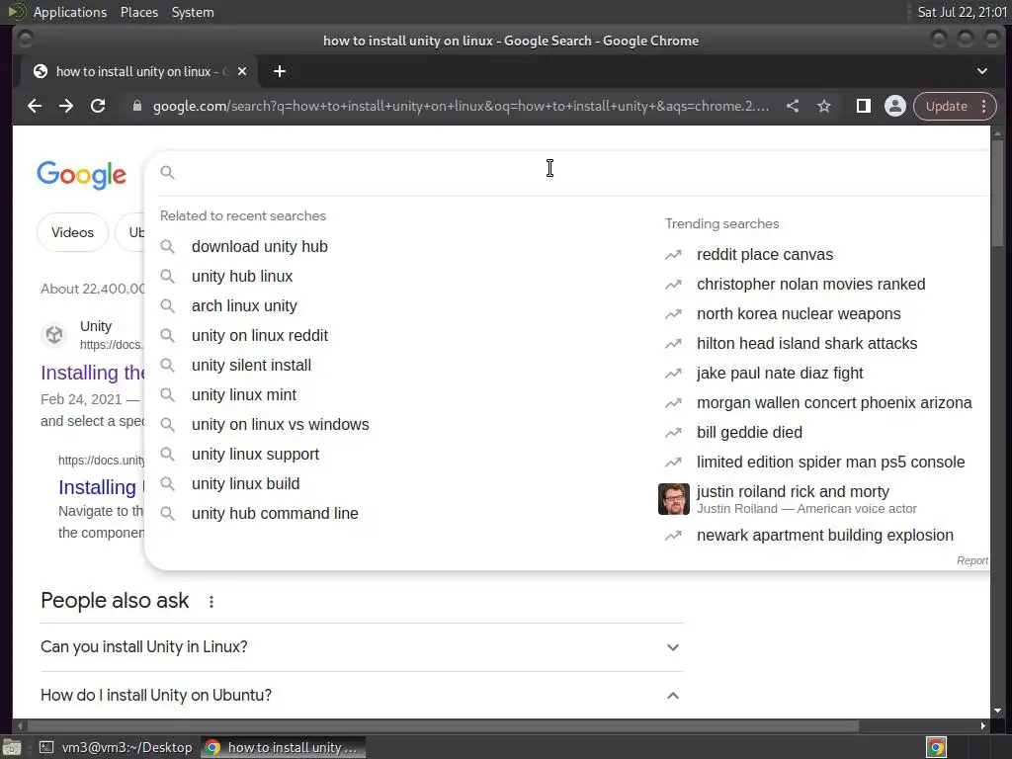Open trending 'limited edition spider man ps5 console'

point(830,463)
